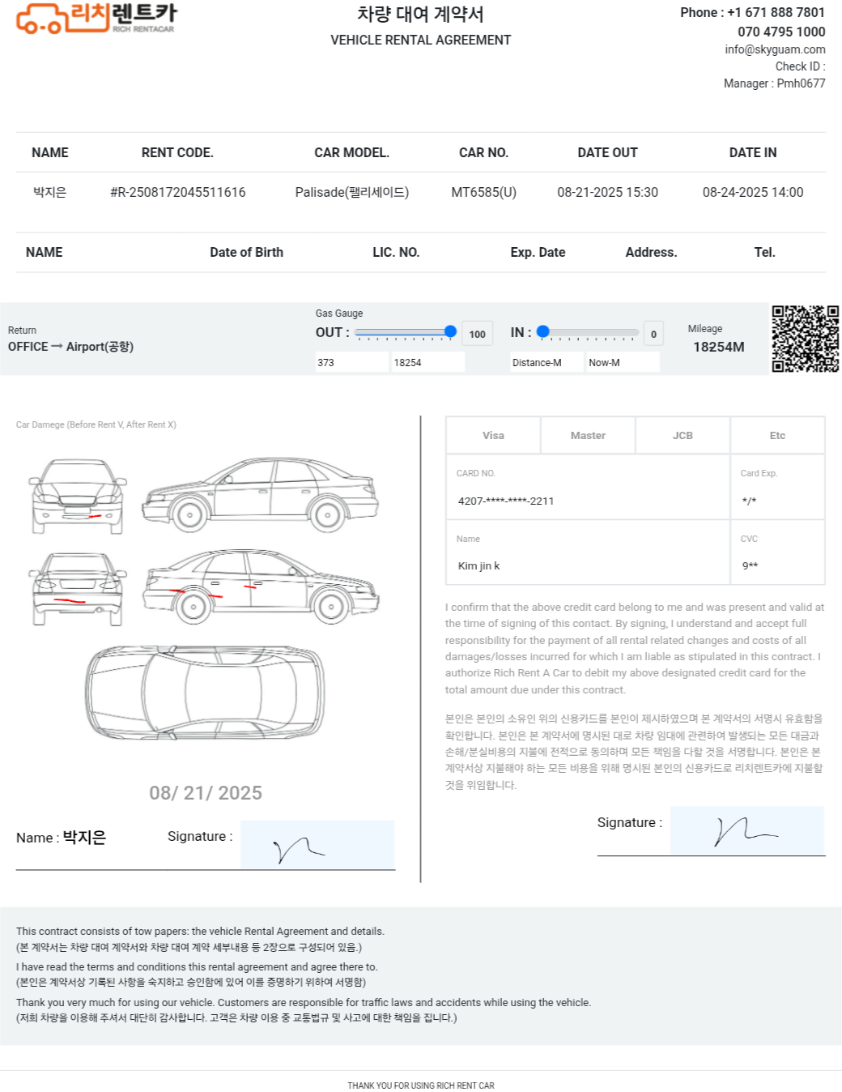Viewport: 842px width, 1092px height.
Task: Click the Distance-M input field
Action: [546, 363]
